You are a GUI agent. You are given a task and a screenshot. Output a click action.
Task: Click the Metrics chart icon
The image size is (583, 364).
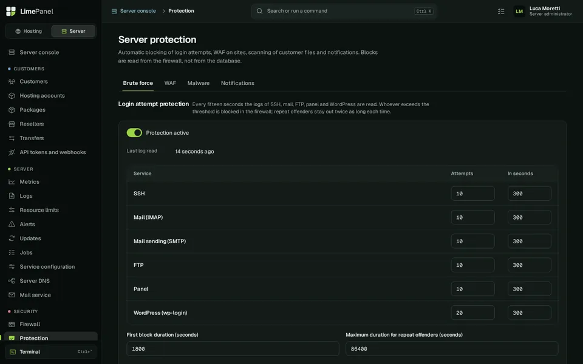point(12,181)
